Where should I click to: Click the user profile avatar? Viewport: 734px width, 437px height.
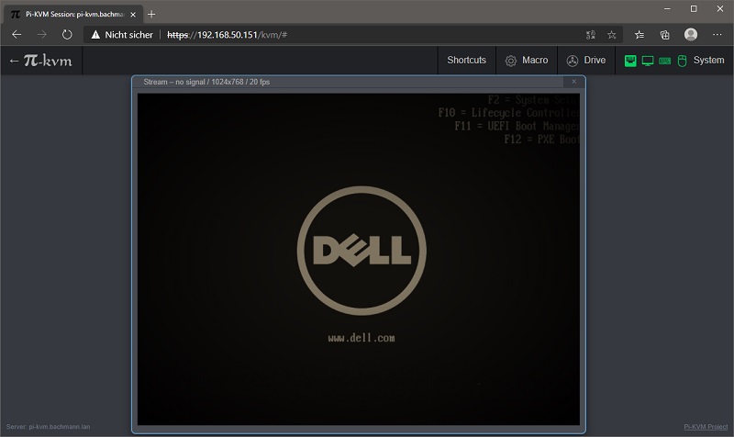pyautogui.click(x=691, y=34)
